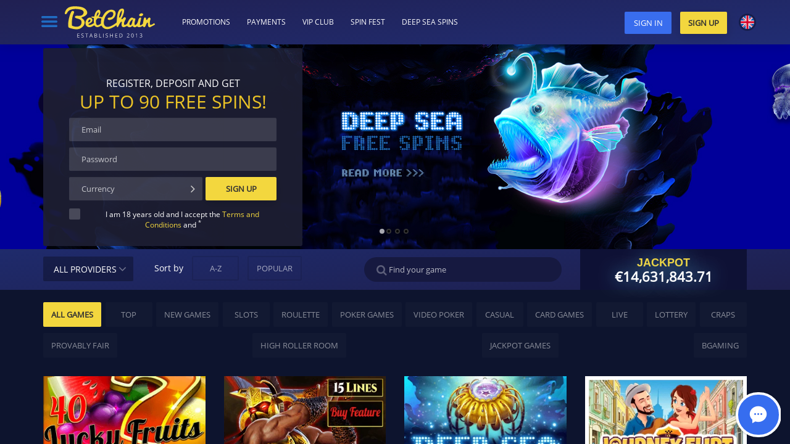This screenshot has height=444, width=790.
Task: Open the 40 Lucky Fruits game thumbnail
Action: coord(124,410)
